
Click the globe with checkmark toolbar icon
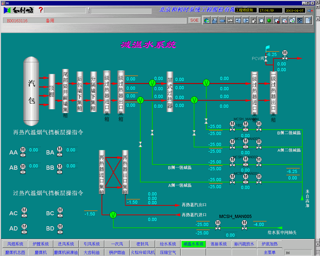click(207, 21)
